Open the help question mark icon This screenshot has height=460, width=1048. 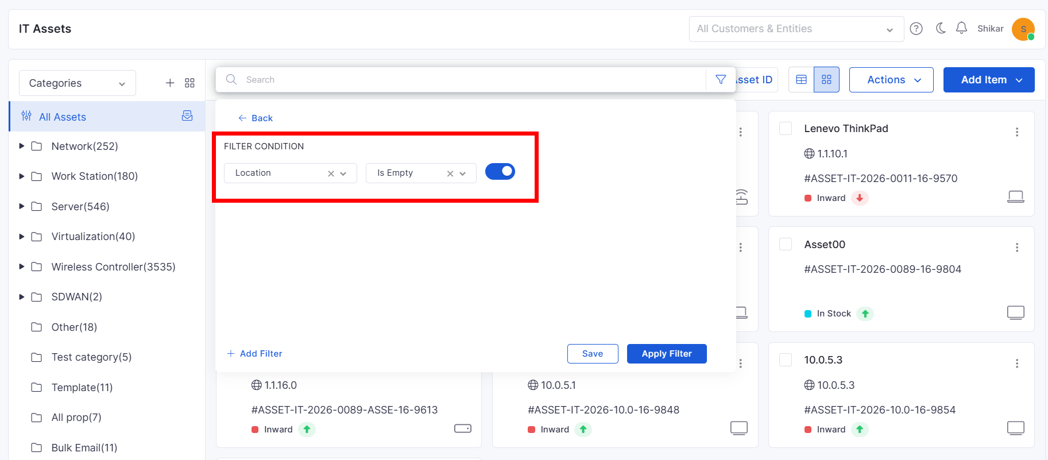916,29
